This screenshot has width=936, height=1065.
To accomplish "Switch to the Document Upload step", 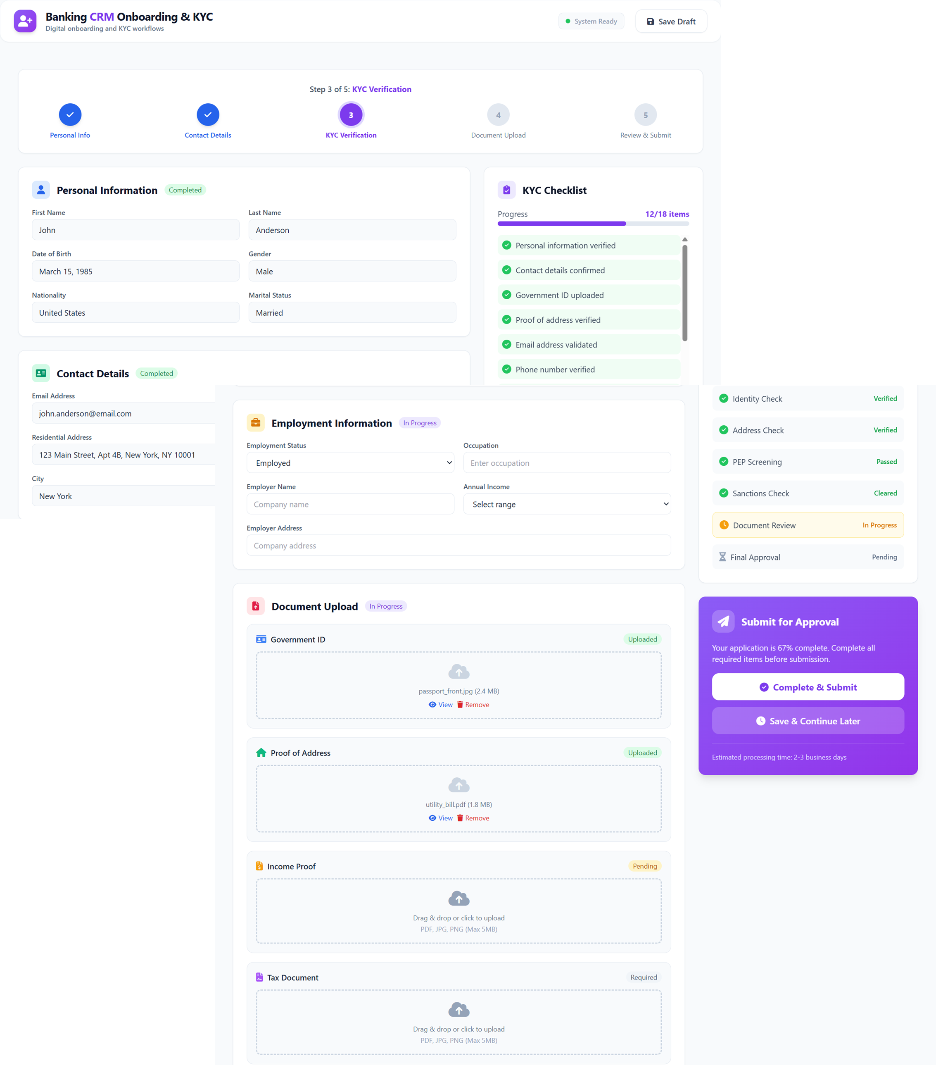I will pos(498,114).
